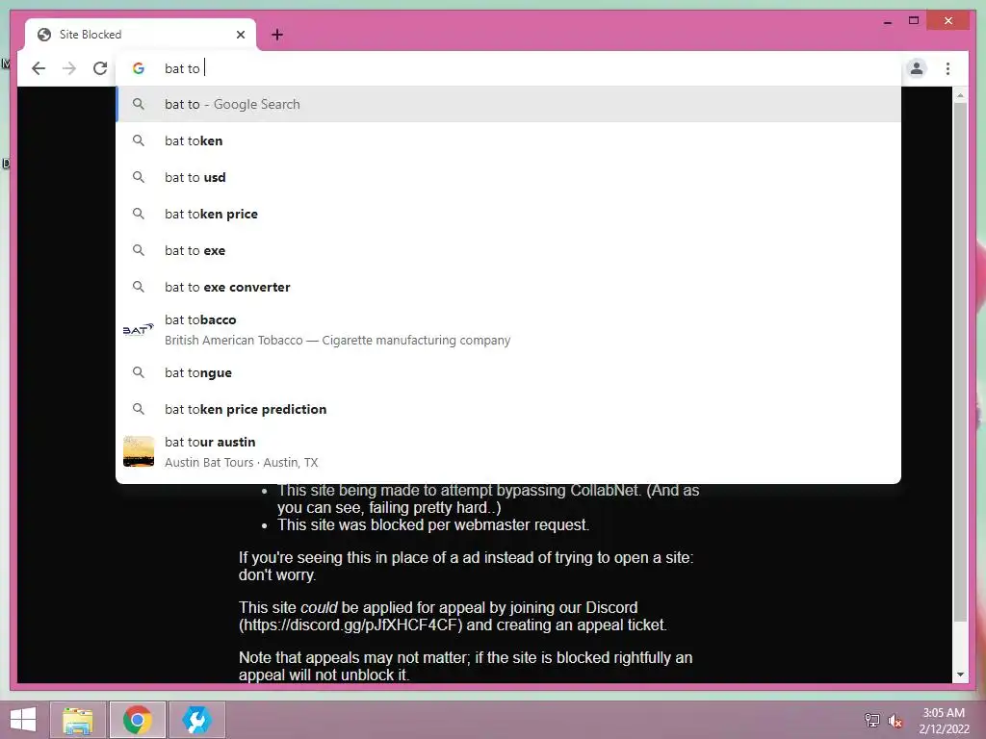Click the search icon beside 'bat to usd'

point(139,177)
